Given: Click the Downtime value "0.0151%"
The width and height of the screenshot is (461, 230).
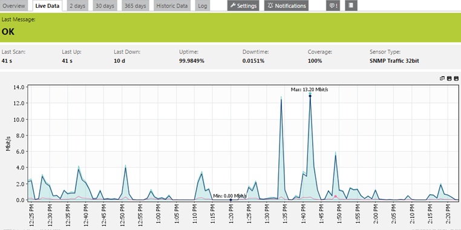Looking at the screenshot, I should 253,61.
